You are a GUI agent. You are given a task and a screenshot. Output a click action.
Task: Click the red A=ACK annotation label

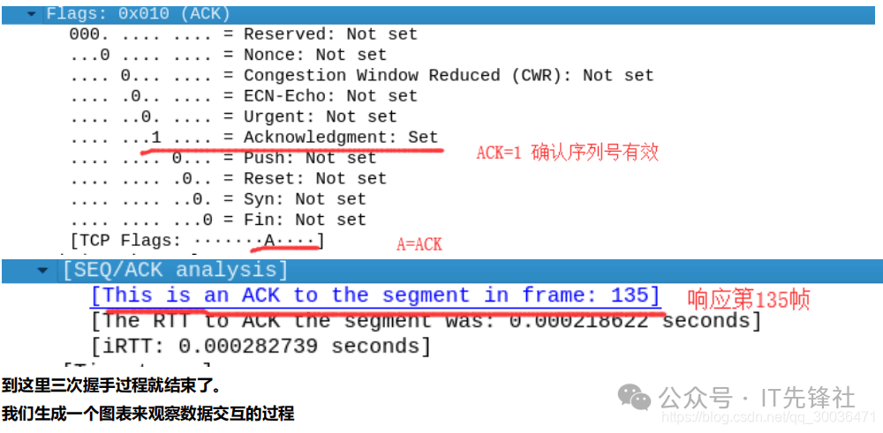419,244
